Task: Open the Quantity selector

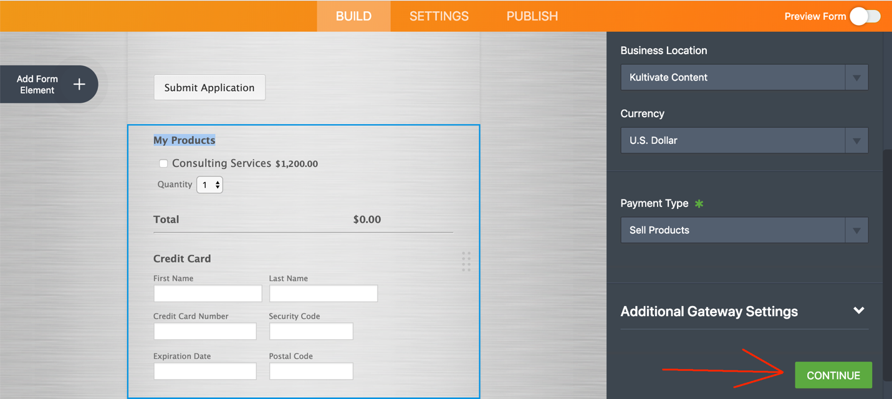Action: [x=209, y=185]
